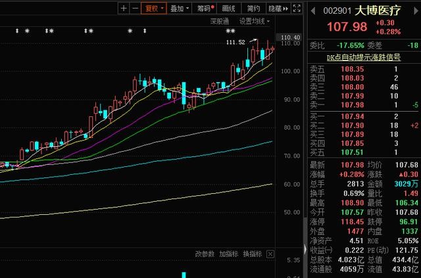Open the 复权 adjustment dropdown

click(153, 9)
